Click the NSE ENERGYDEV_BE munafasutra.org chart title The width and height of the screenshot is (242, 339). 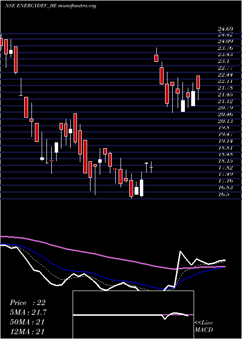tap(50, 6)
